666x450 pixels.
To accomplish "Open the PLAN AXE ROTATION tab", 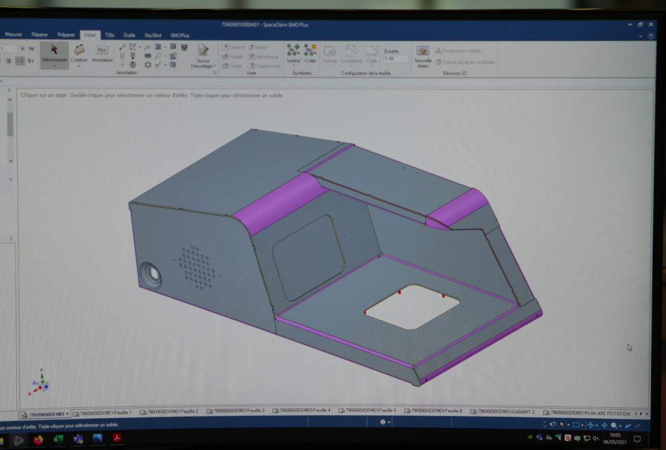I will [587, 413].
